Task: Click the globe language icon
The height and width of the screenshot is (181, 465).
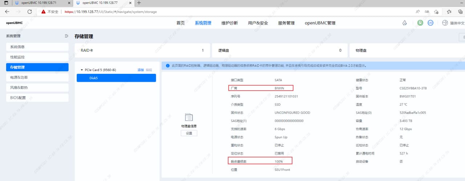Action: 445,23
